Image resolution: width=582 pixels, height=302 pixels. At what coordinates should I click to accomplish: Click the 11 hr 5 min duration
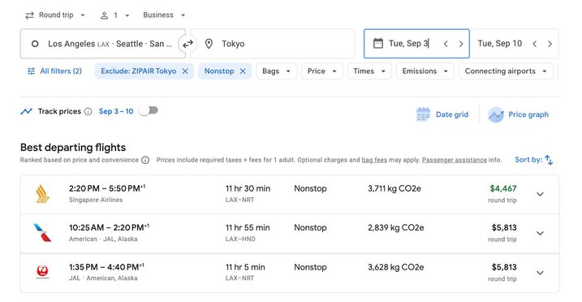point(245,267)
